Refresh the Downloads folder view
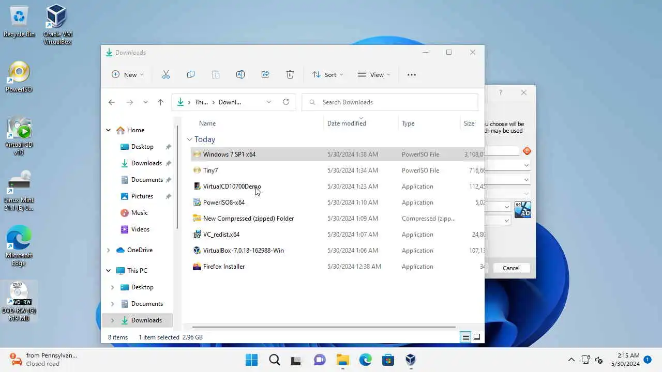The image size is (662, 372). [286, 102]
